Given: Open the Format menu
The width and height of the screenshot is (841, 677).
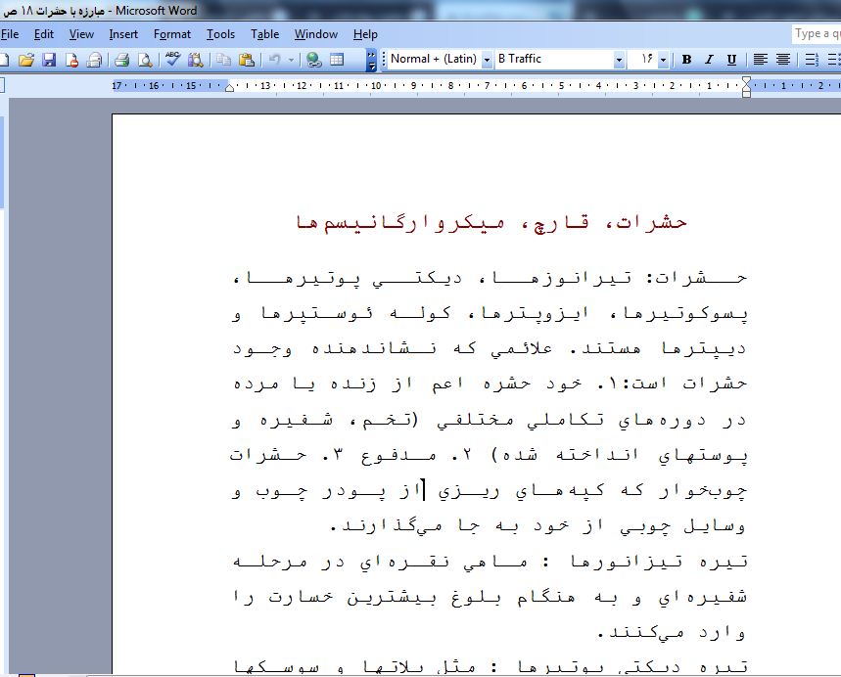Looking at the screenshot, I should (172, 34).
